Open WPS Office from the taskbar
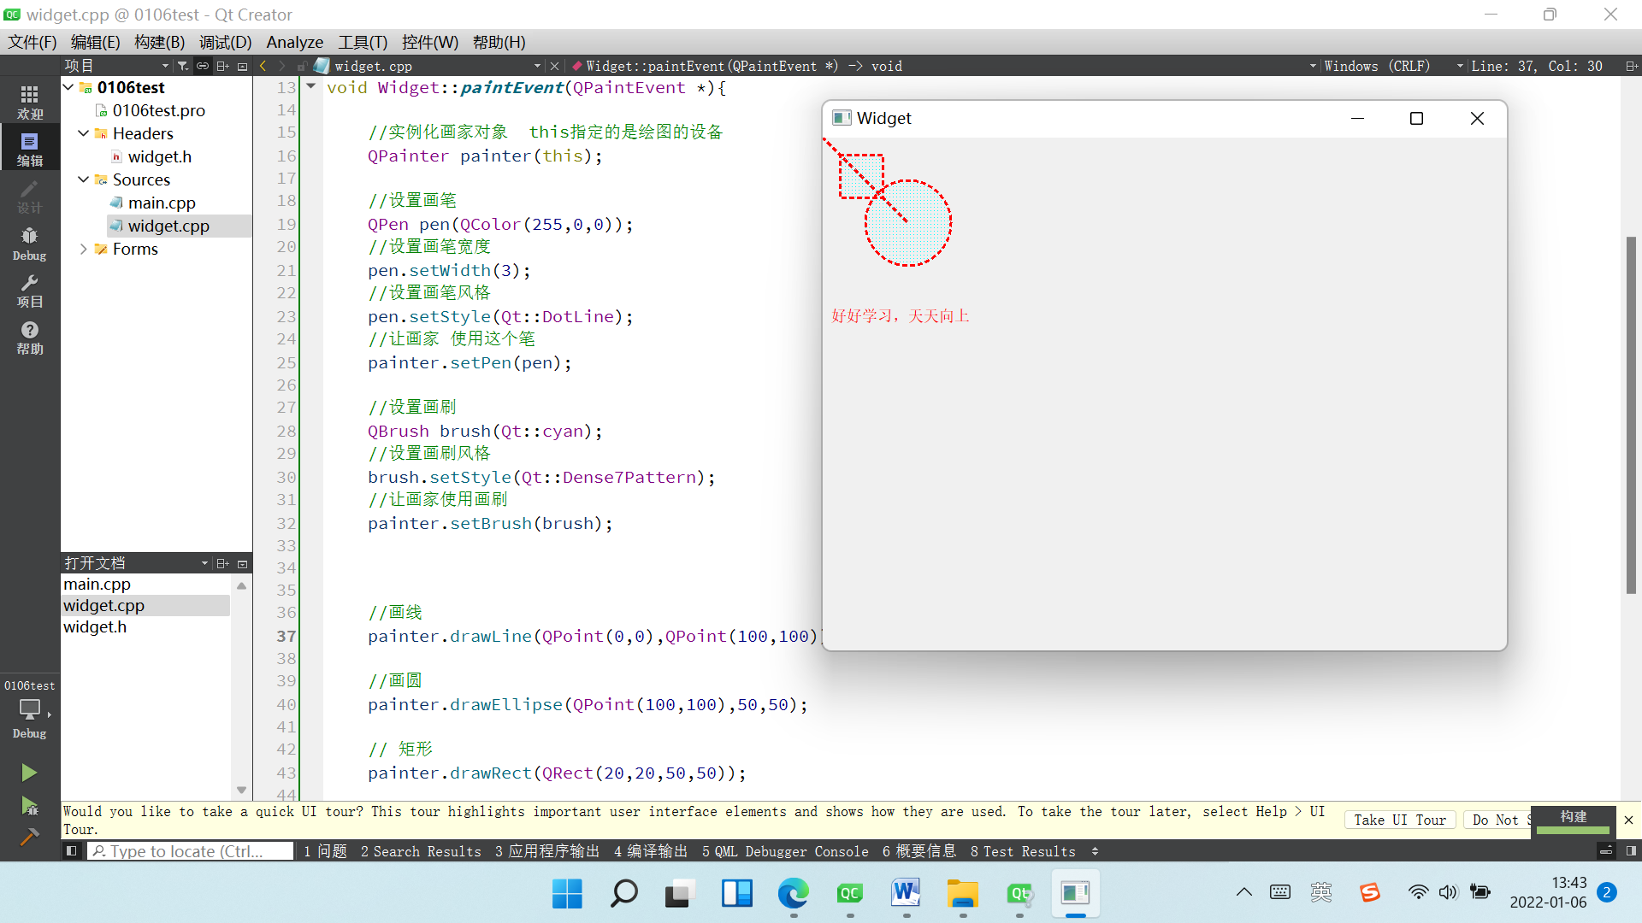The height and width of the screenshot is (923, 1642). point(906,893)
